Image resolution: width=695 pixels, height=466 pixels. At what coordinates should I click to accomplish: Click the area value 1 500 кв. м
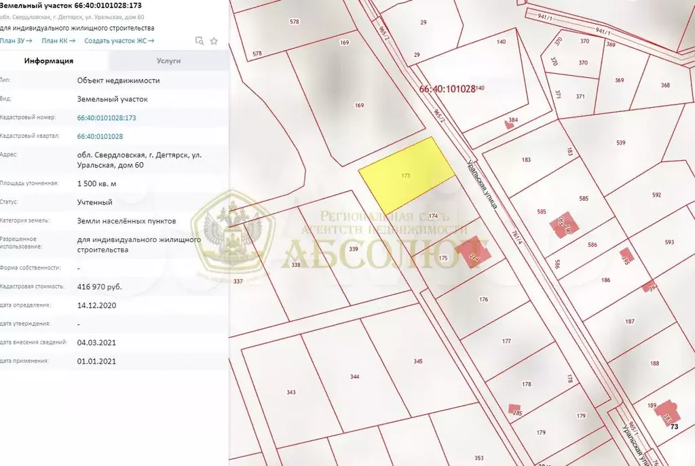96,183
